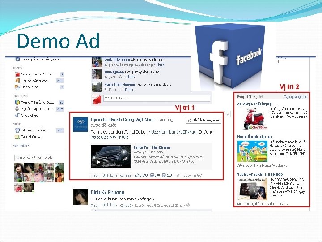Click the magnifier icon in friends chat search
The width and height of the screenshot is (322, 242).
click(17, 158)
